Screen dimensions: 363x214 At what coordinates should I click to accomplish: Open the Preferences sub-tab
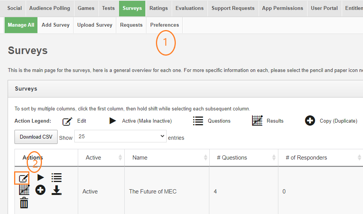click(x=164, y=25)
